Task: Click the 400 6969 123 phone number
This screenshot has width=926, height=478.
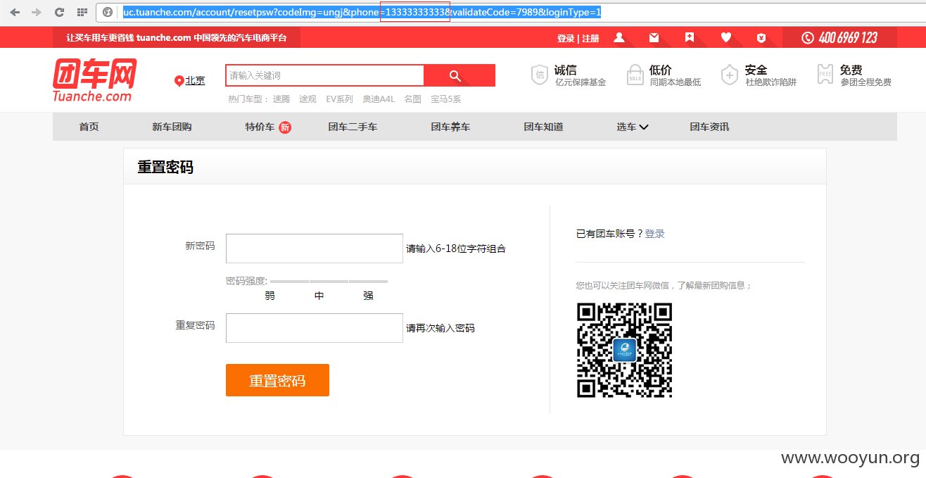Action: point(848,38)
